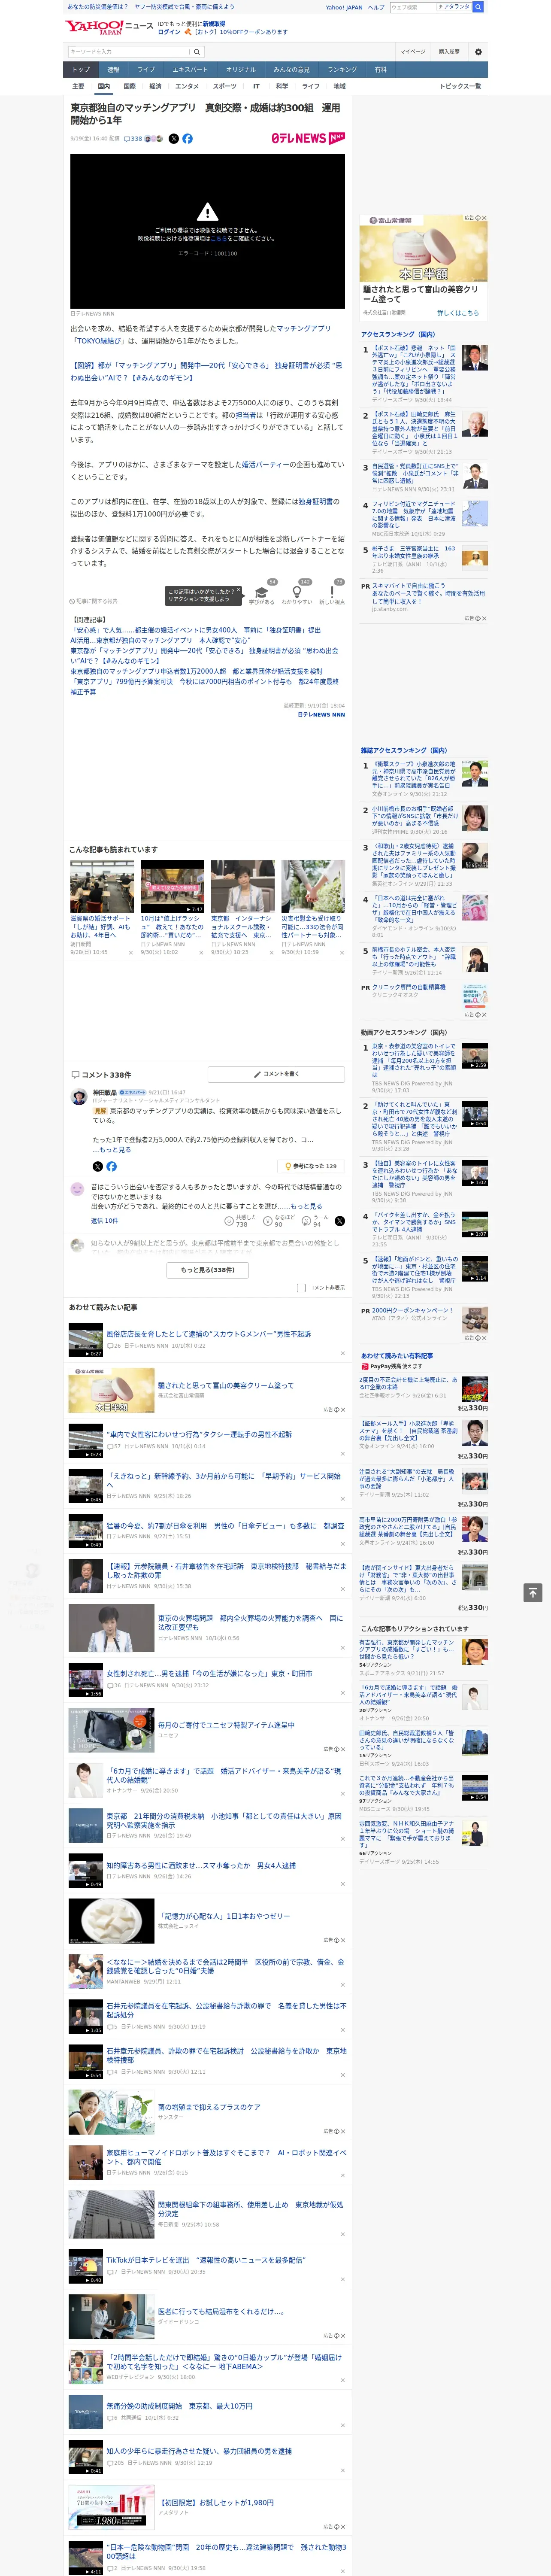
Task: Open the マイページ button
Action: click(x=413, y=51)
